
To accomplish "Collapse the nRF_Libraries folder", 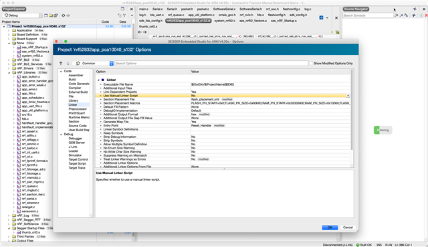I will [x=9, y=73].
